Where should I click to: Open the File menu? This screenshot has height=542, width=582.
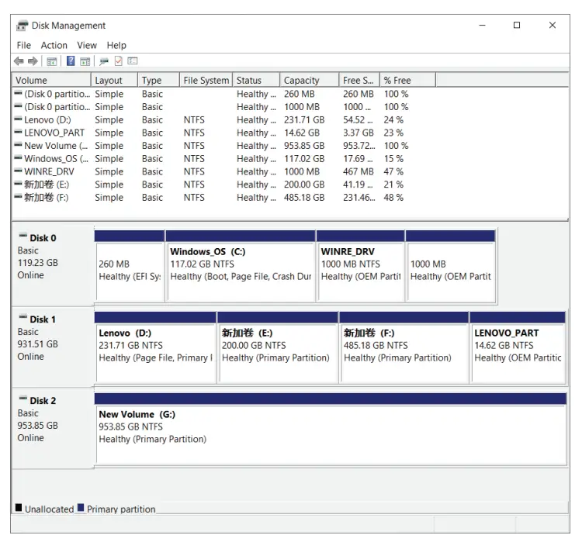click(x=24, y=46)
